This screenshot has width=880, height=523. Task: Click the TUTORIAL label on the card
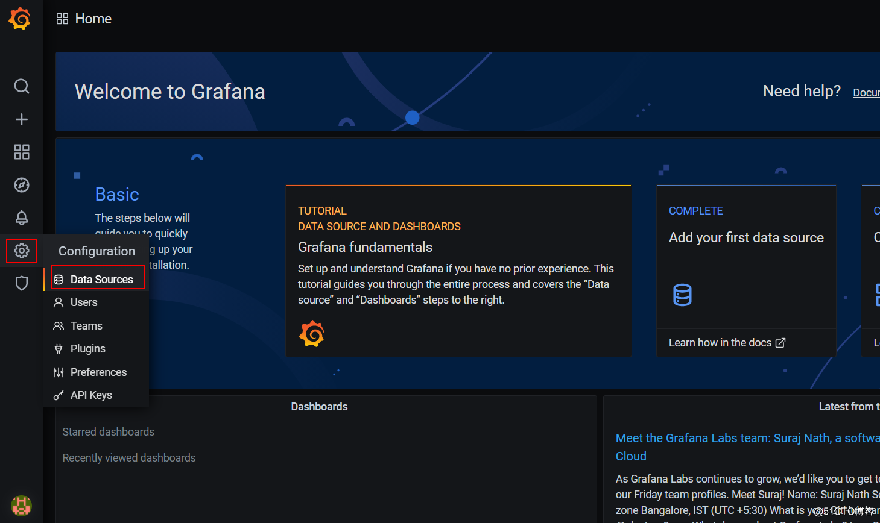pos(322,211)
